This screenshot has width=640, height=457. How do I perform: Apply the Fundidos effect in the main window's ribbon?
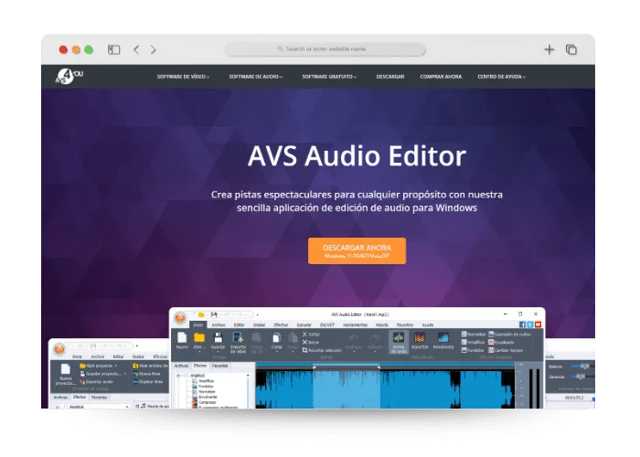(473, 350)
